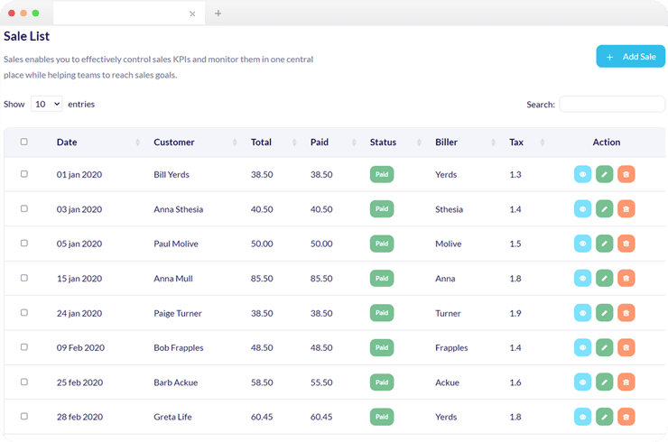Edit the Barb Ackue sale
This screenshot has width=668, height=442.
tap(604, 382)
